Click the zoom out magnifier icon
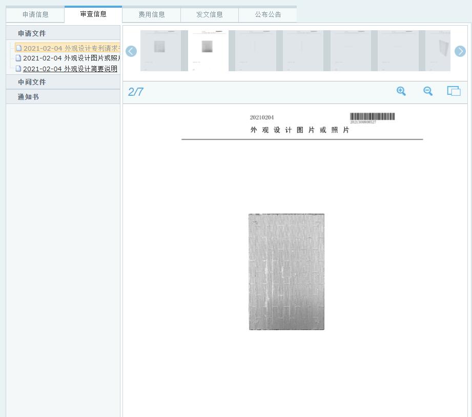 (x=428, y=91)
